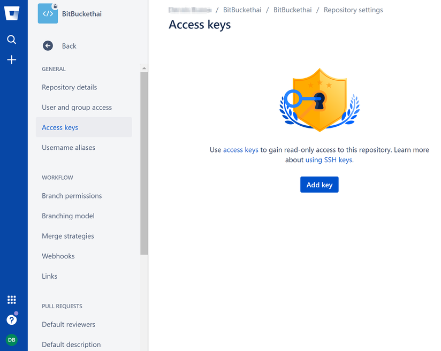Open Merge strategies settings

pyautogui.click(x=68, y=236)
